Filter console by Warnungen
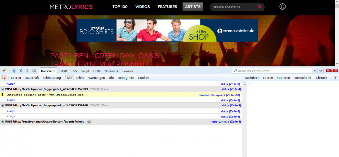 (x=97, y=78)
